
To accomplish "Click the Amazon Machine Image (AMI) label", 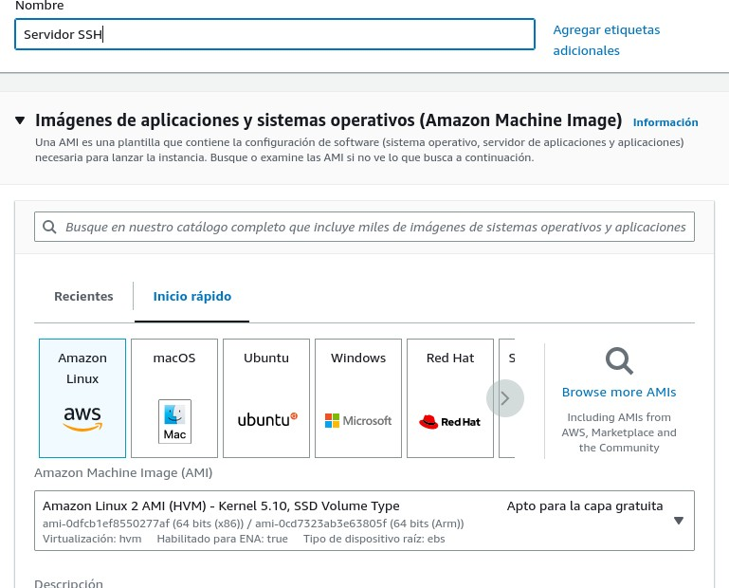I will (123, 472).
